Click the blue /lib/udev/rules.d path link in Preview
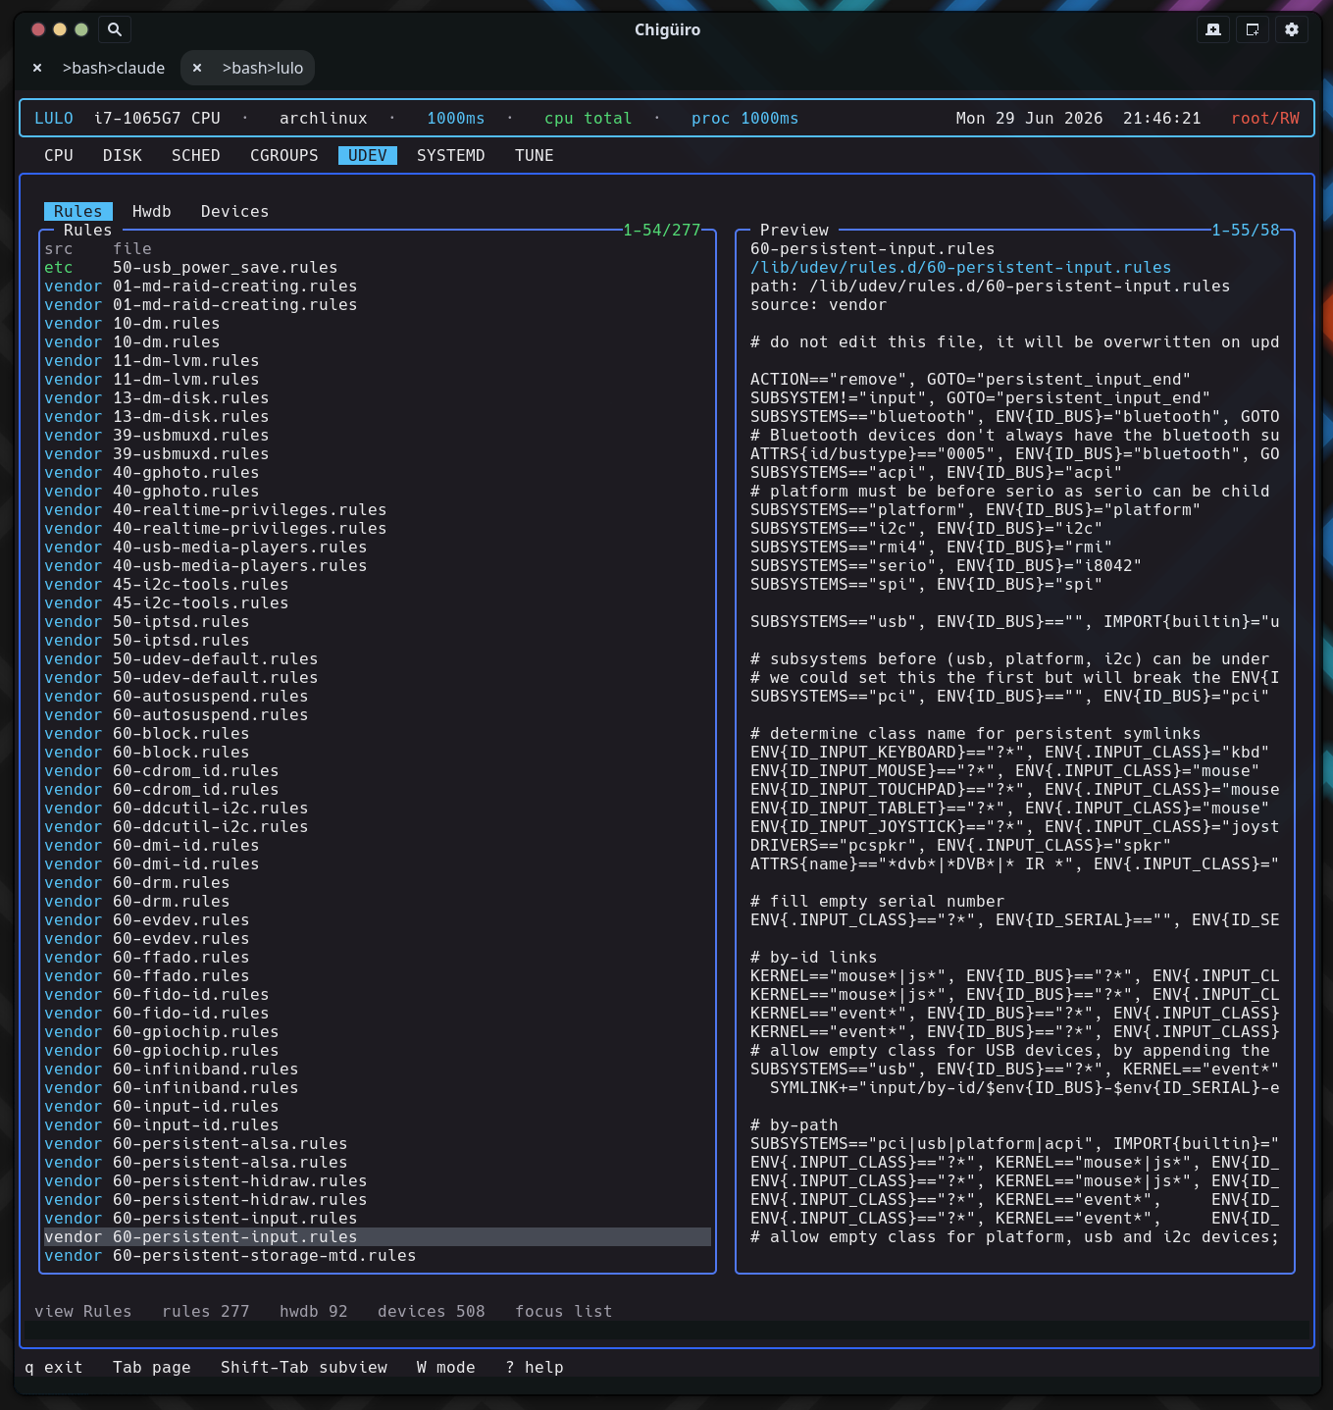The height and width of the screenshot is (1410, 1333). click(x=961, y=267)
